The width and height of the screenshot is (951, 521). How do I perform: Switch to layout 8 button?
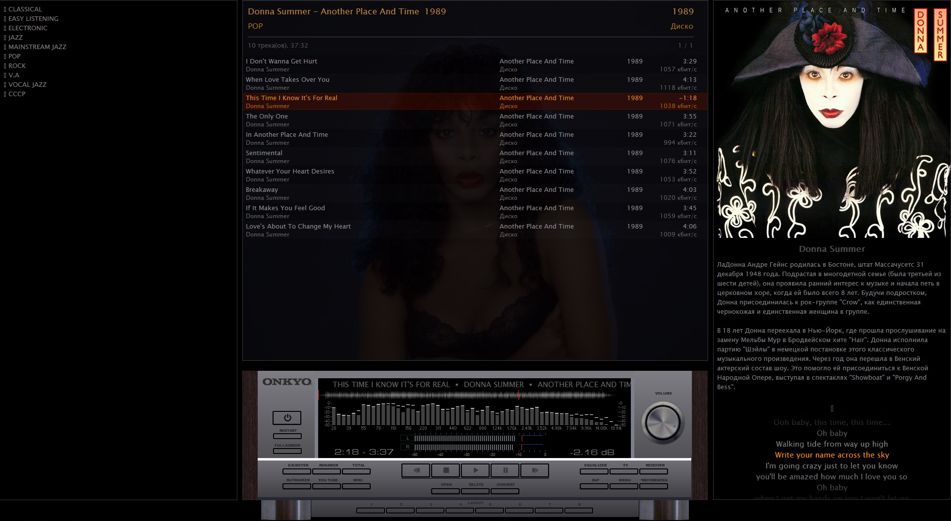pyautogui.click(x=579, y=511)
